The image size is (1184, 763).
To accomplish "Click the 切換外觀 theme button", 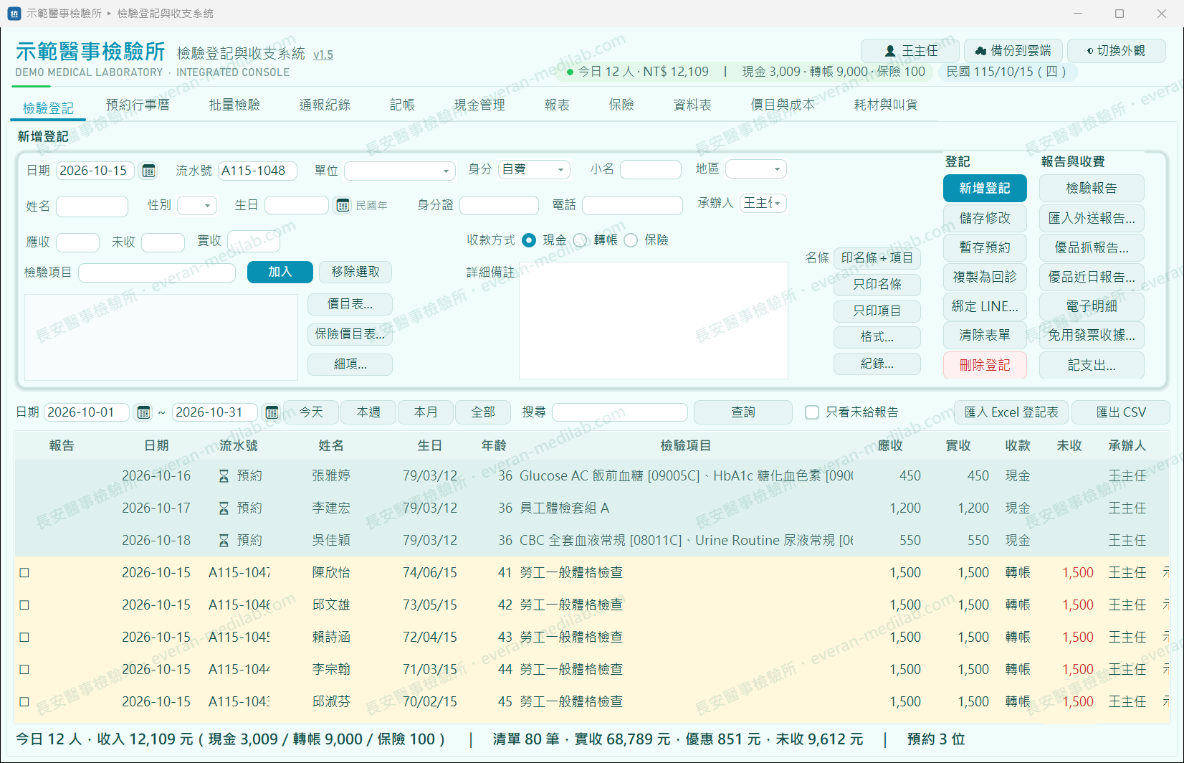I will [1117, 51].
